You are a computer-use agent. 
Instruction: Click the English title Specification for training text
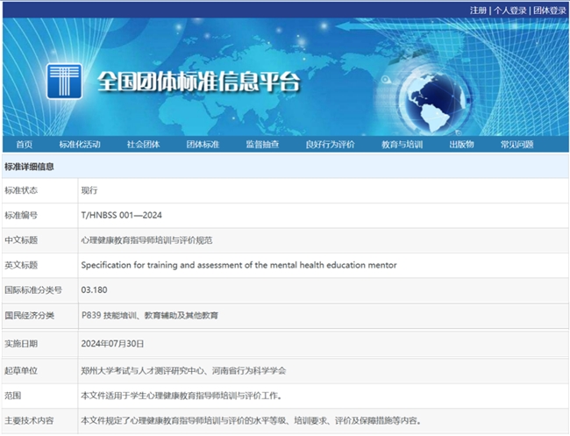pyautogui.click(x=239, y=265)
